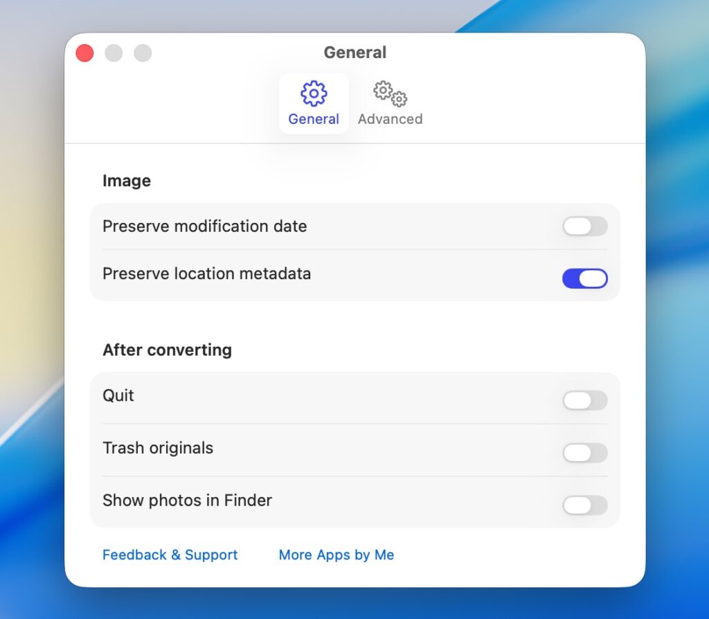709x619 pixels.
Task: Enable Preserve modification date switch
Action: pyautogui.click(x=584, y=226)
